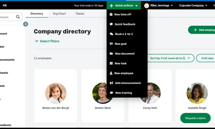
Task: Open the Cupcake Company dropdown
Action: (x=193, y=5)
